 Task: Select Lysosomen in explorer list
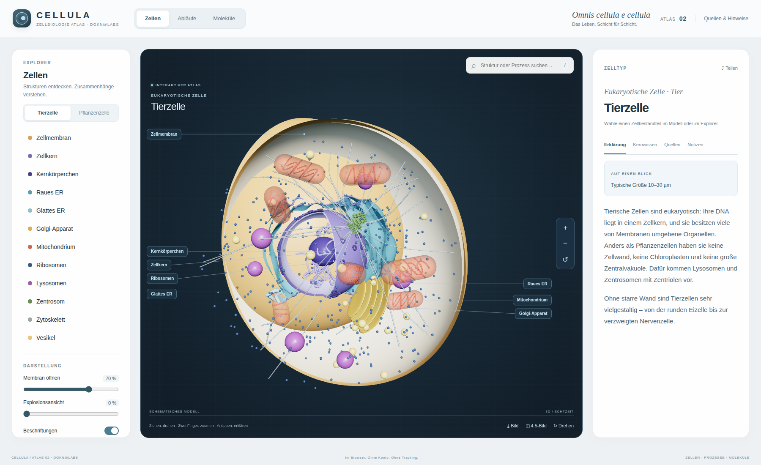(x=71, y=283)
